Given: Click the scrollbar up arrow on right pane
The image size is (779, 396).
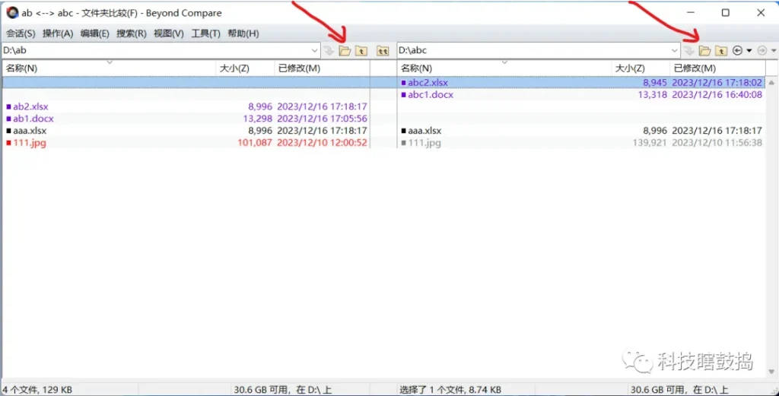Looking at the screenshot, I should coord(771,82).
